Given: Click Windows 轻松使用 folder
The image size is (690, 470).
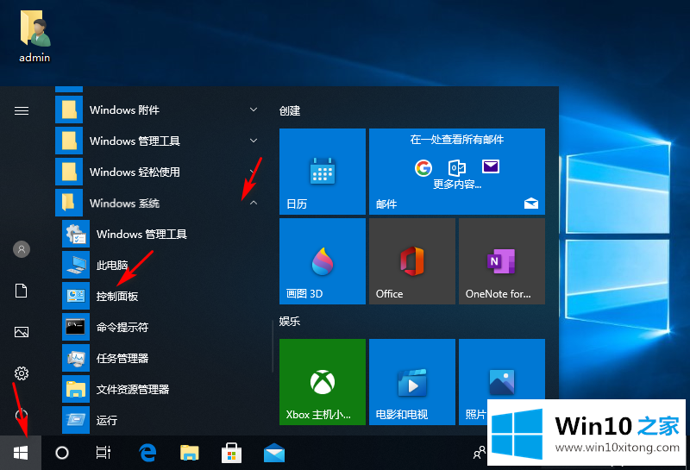Looking at the screenshot, I should pos(160,172).
